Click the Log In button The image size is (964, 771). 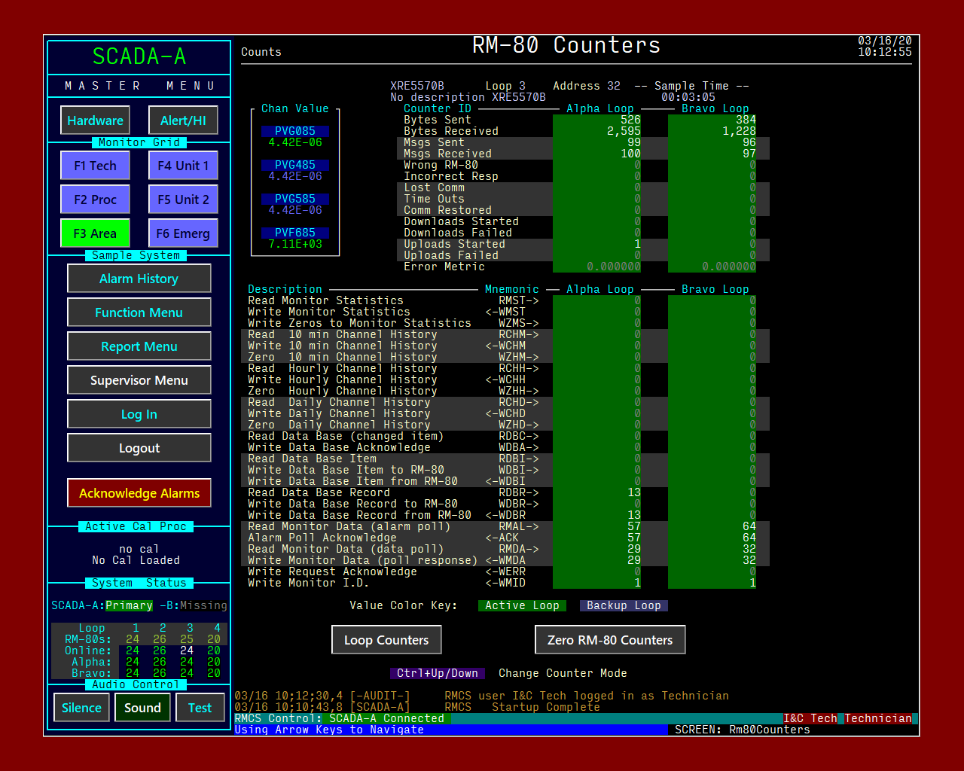click(x=139, y=414)
